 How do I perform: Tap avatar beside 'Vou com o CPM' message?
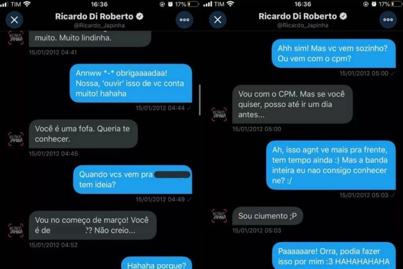tap(219, 115)
